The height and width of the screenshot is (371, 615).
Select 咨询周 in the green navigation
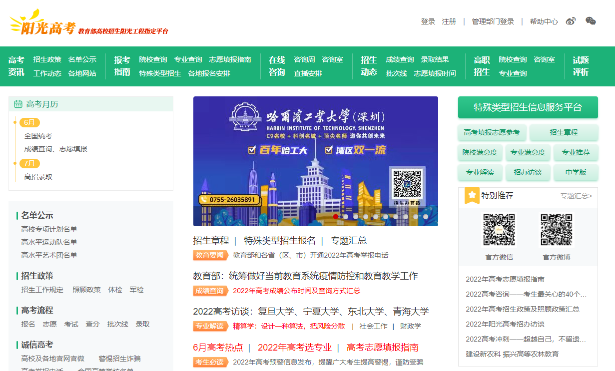(x=305, y=59)
